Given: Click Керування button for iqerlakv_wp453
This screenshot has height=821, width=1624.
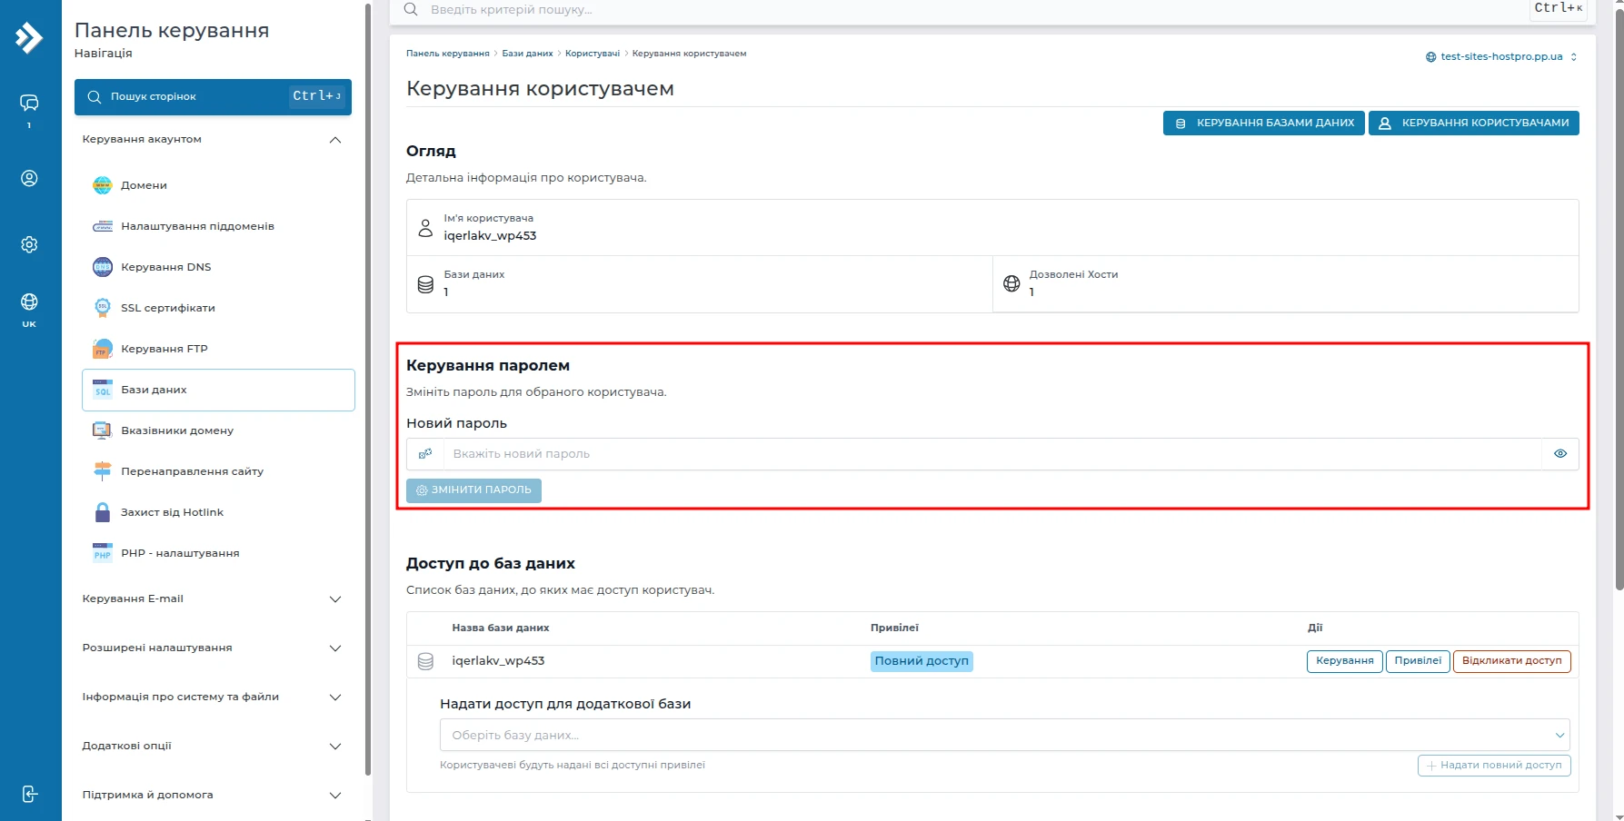Looking at the screenshot, I should tap(1345, 661).
